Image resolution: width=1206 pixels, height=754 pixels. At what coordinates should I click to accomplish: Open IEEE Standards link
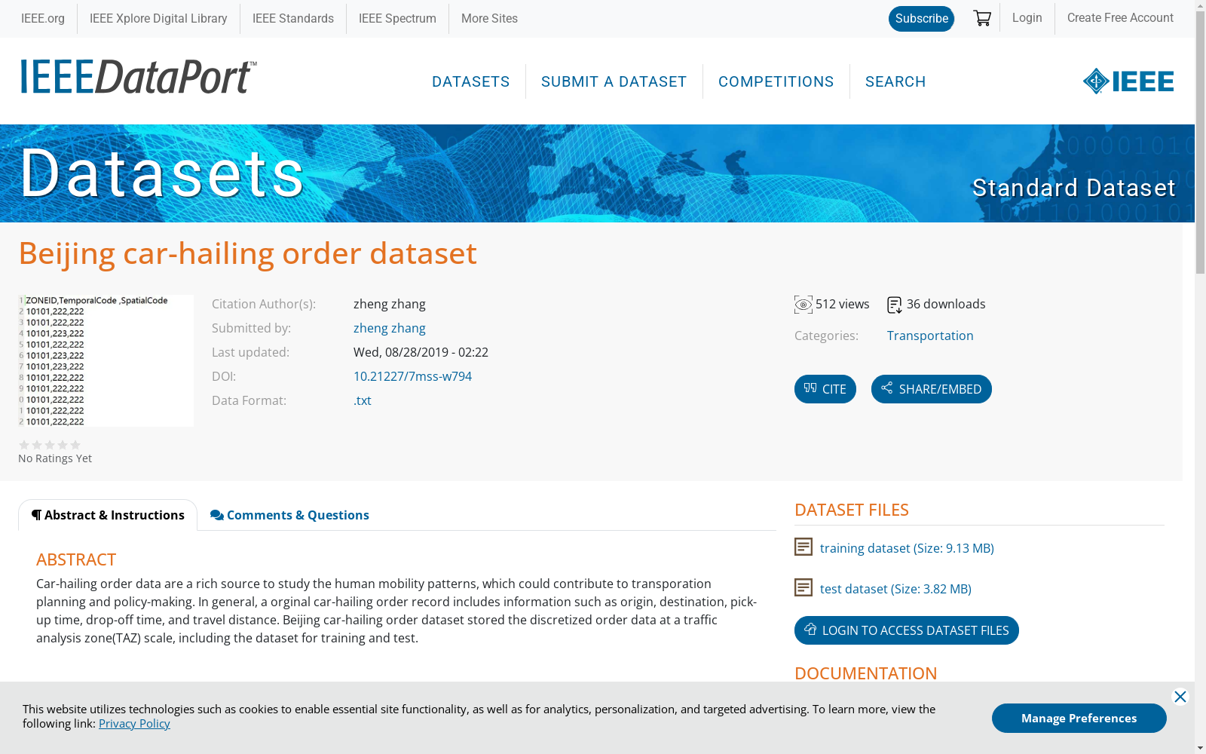click(x=293, y=19)
